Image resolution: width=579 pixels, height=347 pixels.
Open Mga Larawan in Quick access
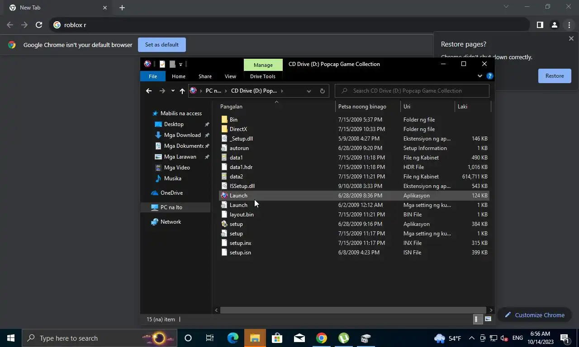click(x=180, y=157)
